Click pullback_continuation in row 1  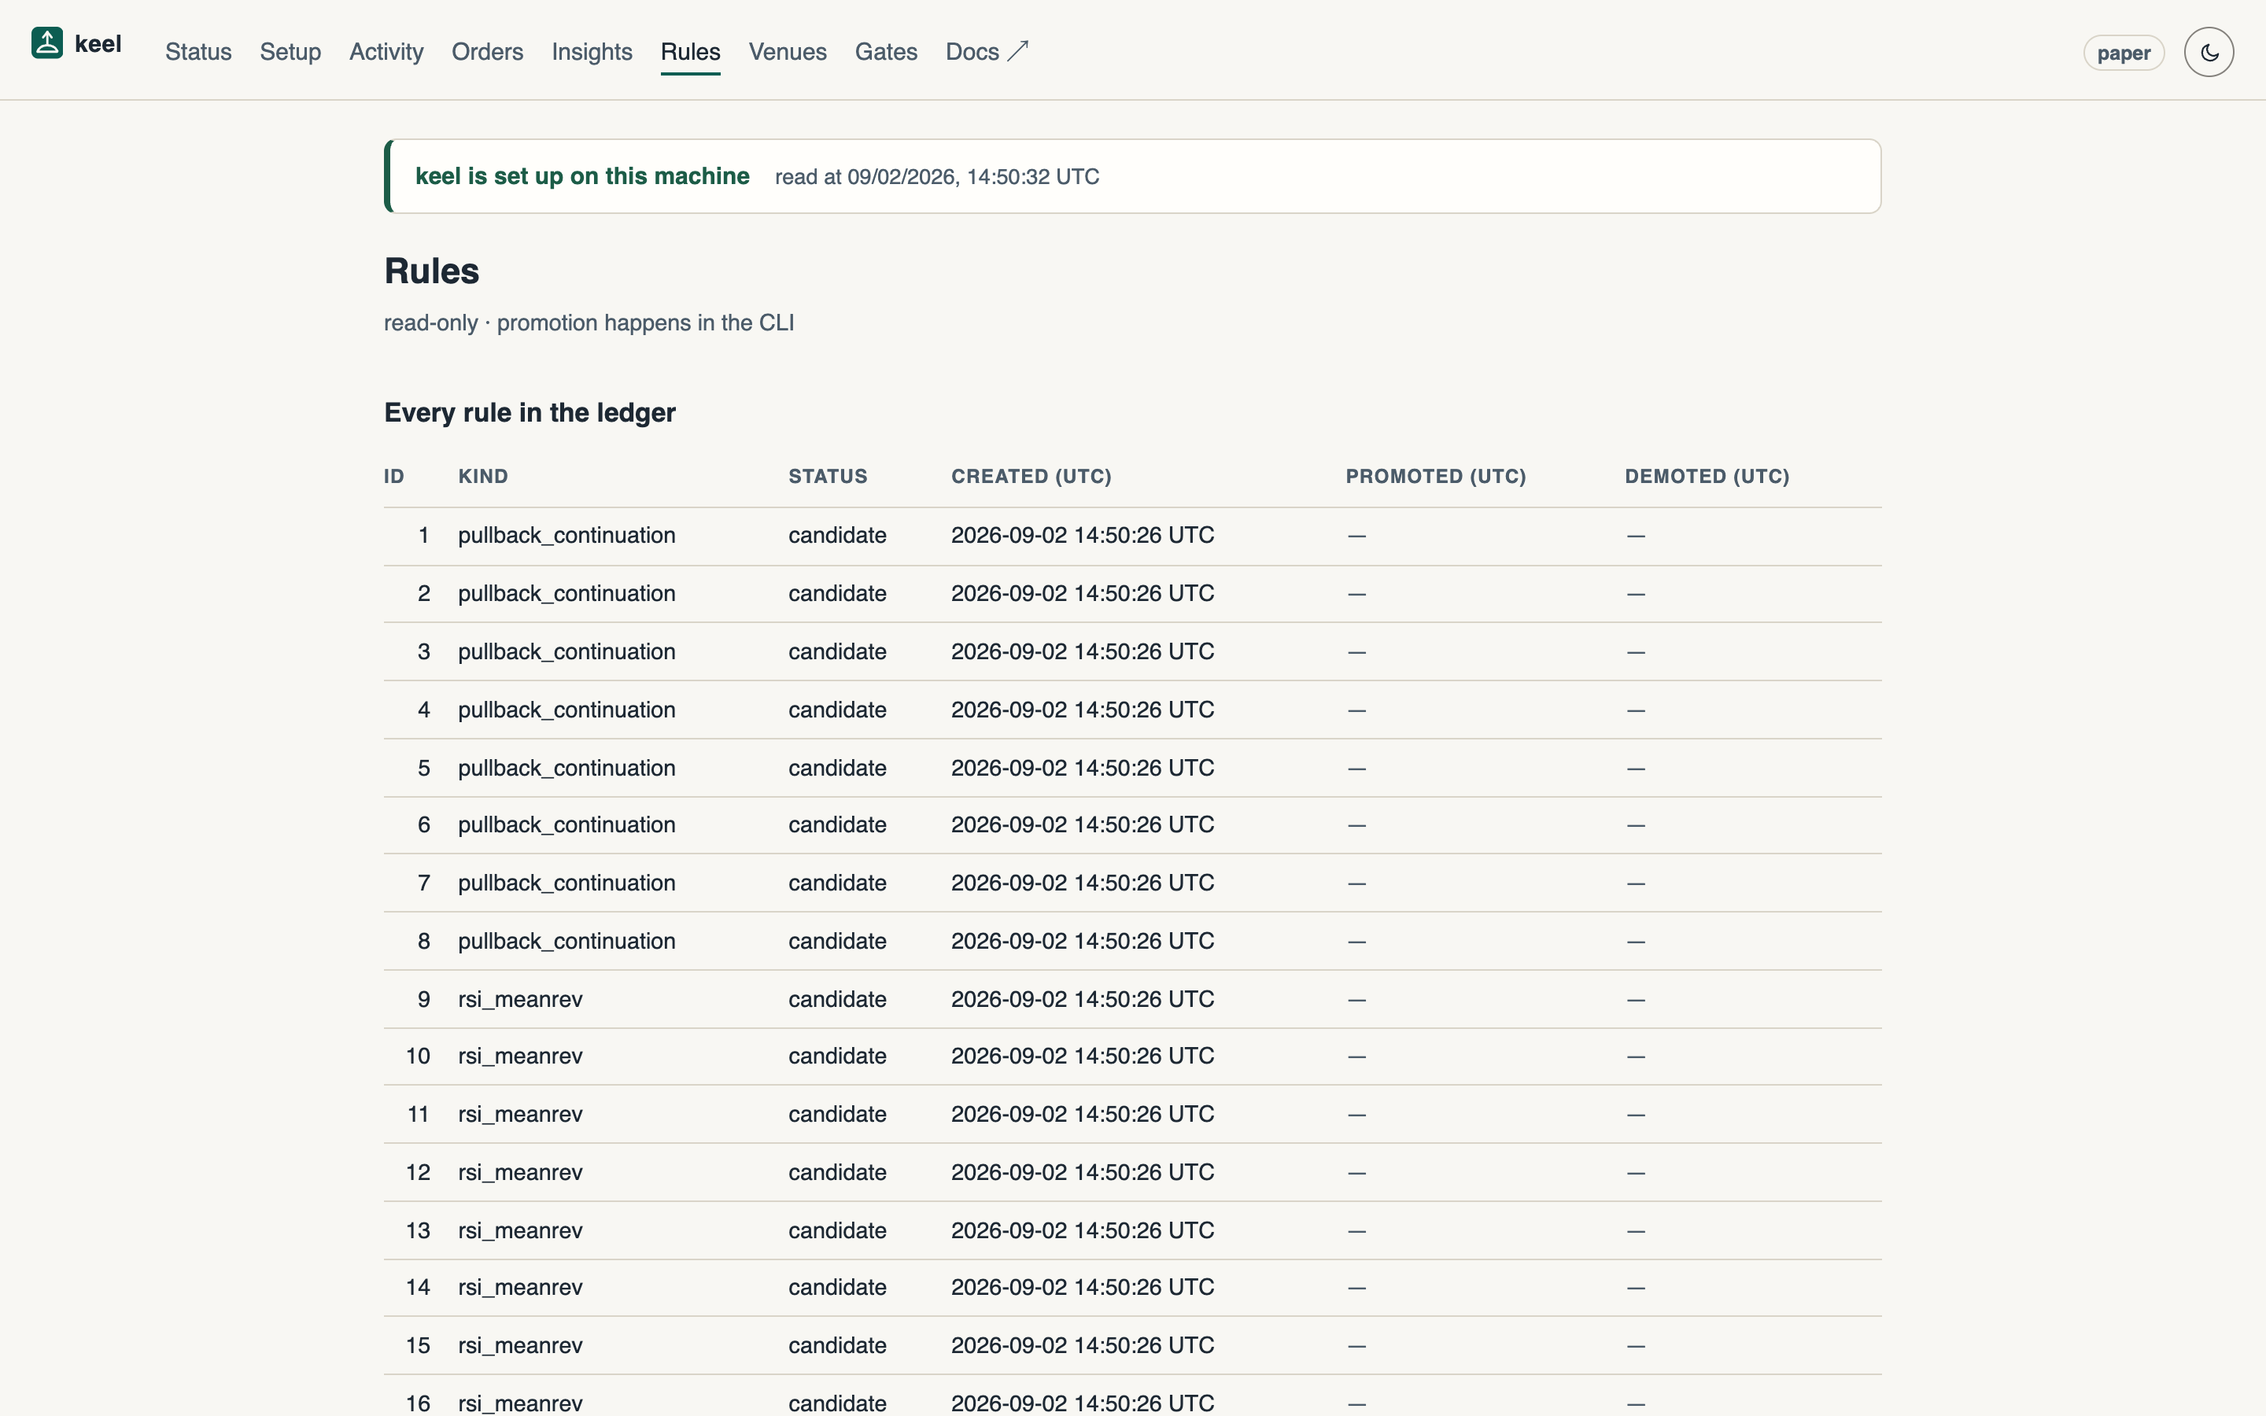(566, 536)
